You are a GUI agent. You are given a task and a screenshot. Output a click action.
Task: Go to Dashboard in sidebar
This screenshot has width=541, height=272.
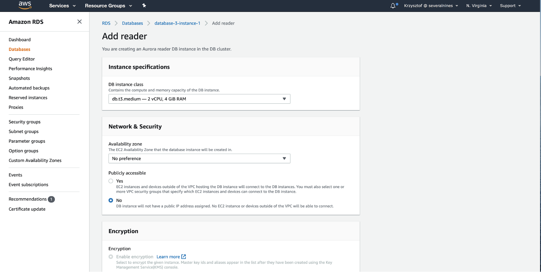[x=20, y=40]
